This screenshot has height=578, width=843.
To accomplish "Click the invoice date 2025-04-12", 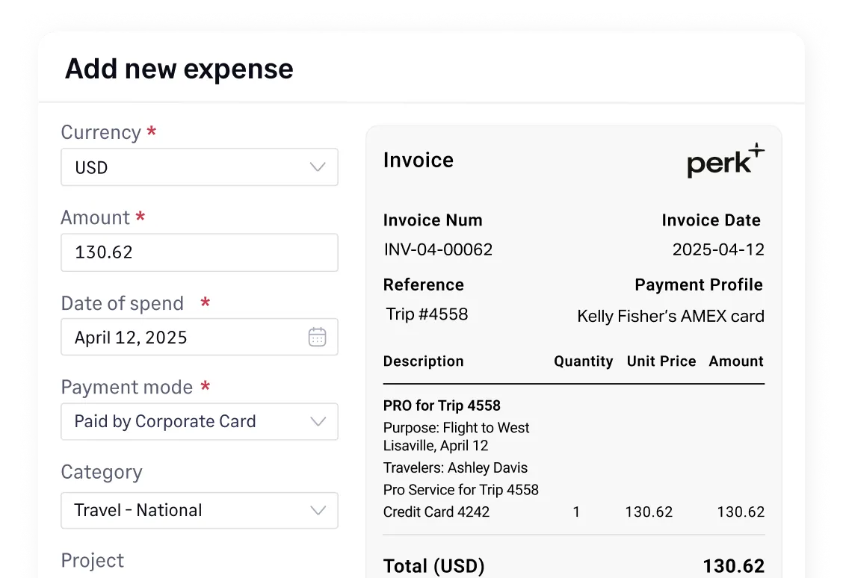I will pyautogui.click(x=718, y=249).
